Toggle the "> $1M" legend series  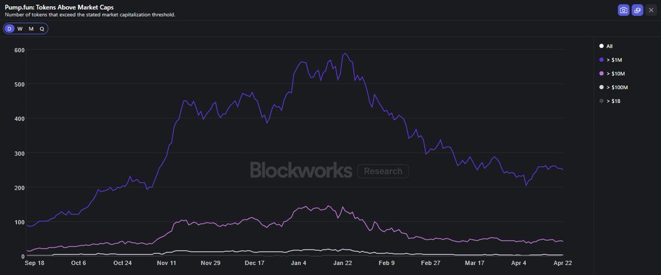pos(613,60)
